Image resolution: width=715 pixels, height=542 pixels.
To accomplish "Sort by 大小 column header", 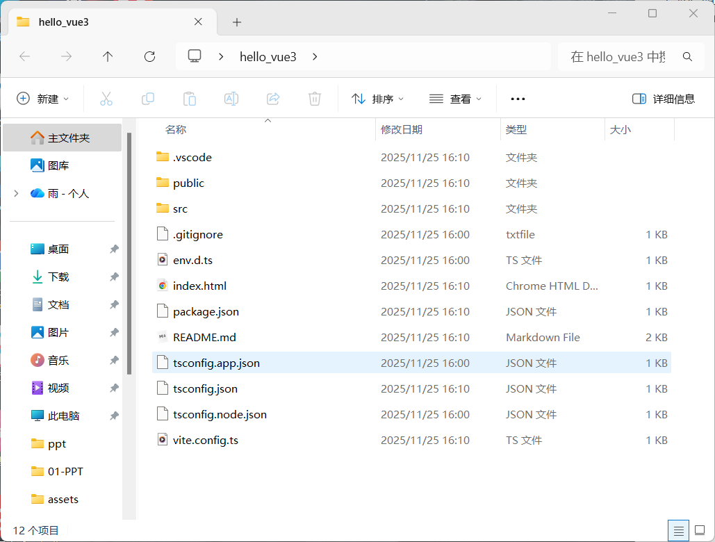I will click(640, 129).
